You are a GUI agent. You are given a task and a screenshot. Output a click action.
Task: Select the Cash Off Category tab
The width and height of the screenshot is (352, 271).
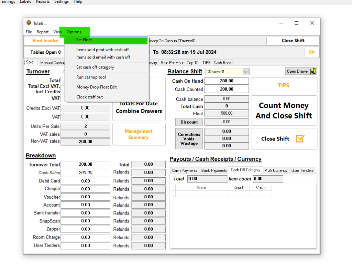(245, 170)
